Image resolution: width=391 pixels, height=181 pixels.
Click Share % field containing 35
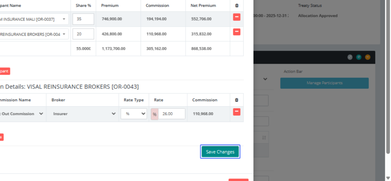[83, 19]
